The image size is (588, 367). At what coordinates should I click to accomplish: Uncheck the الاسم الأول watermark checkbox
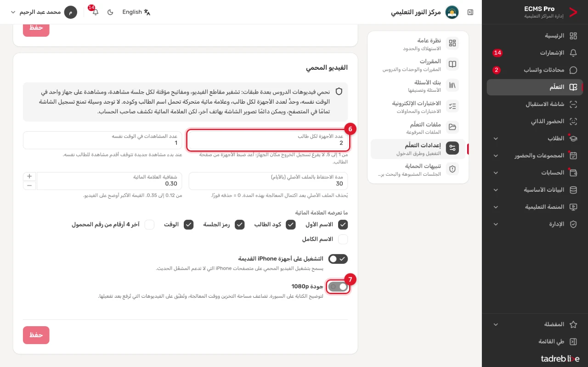pos(343,225)
